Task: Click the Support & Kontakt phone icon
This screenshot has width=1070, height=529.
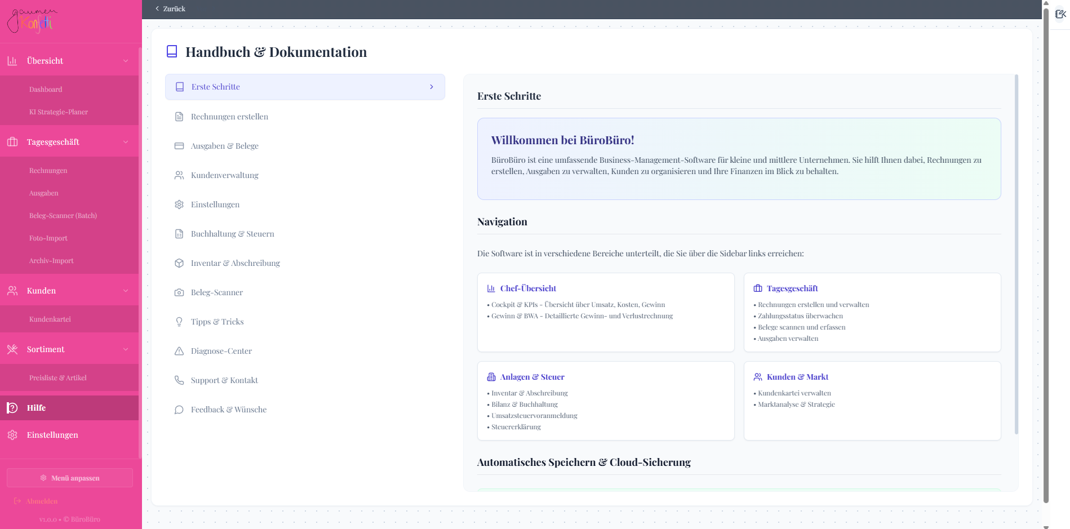Action: pos(179,380)
